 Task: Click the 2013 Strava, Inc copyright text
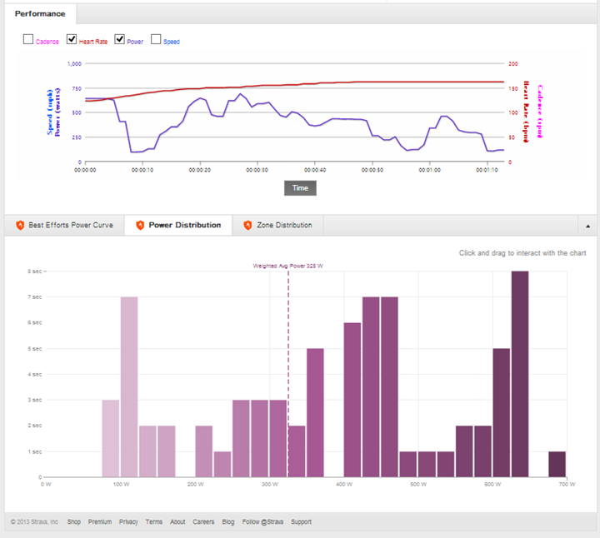click(x=34, y=522)
